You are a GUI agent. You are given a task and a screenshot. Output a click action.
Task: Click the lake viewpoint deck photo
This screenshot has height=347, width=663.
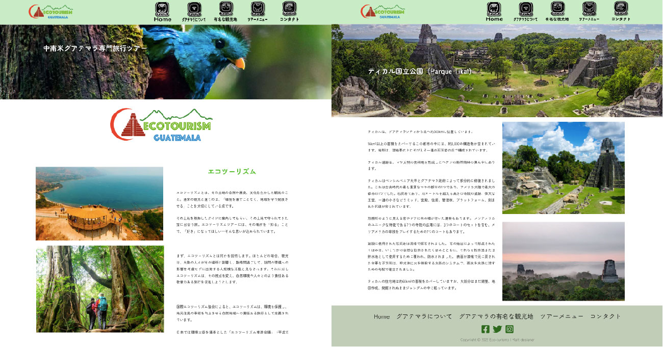99,203
